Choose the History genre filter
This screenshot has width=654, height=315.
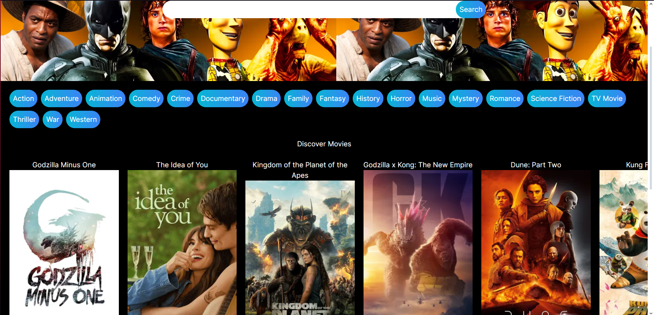pyautogui.click(x=368, y=98)
